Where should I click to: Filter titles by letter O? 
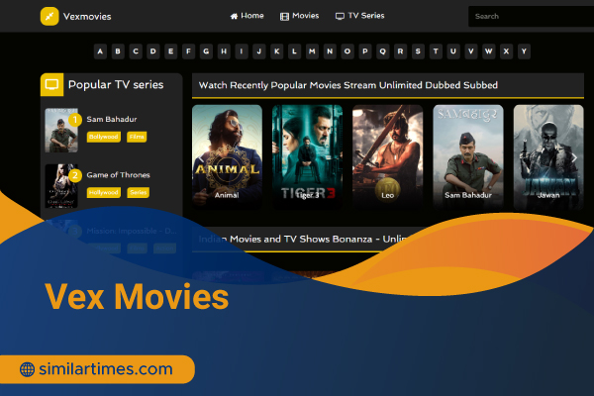point(347,51)
